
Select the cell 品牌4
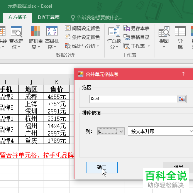(x=9, y=141)
